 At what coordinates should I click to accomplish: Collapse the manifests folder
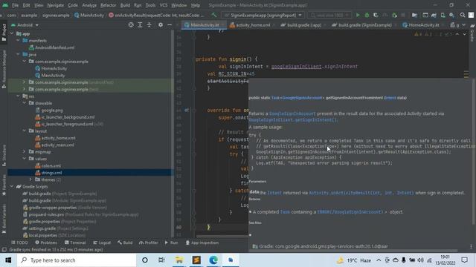coord(18,41)
